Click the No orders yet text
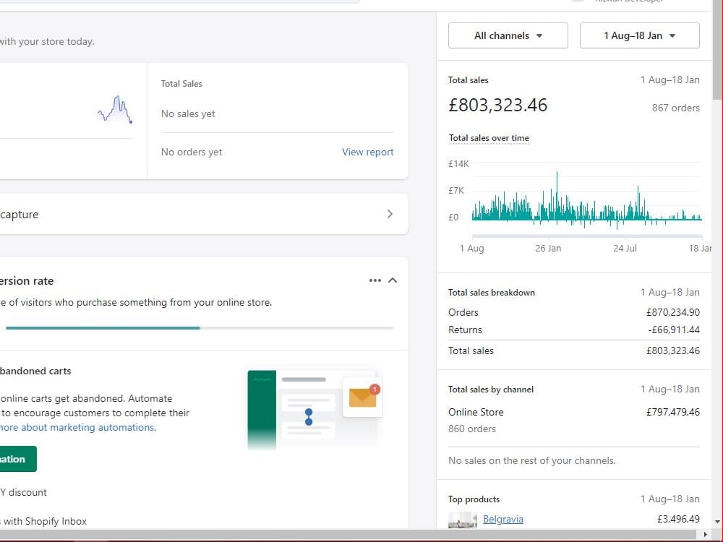The width and height of the screenshot is (723, 542). [x=192, y=152]
